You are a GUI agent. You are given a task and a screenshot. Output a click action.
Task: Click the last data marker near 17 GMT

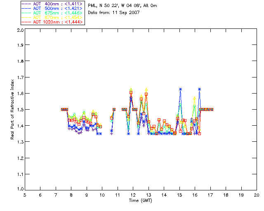point(212,109)
